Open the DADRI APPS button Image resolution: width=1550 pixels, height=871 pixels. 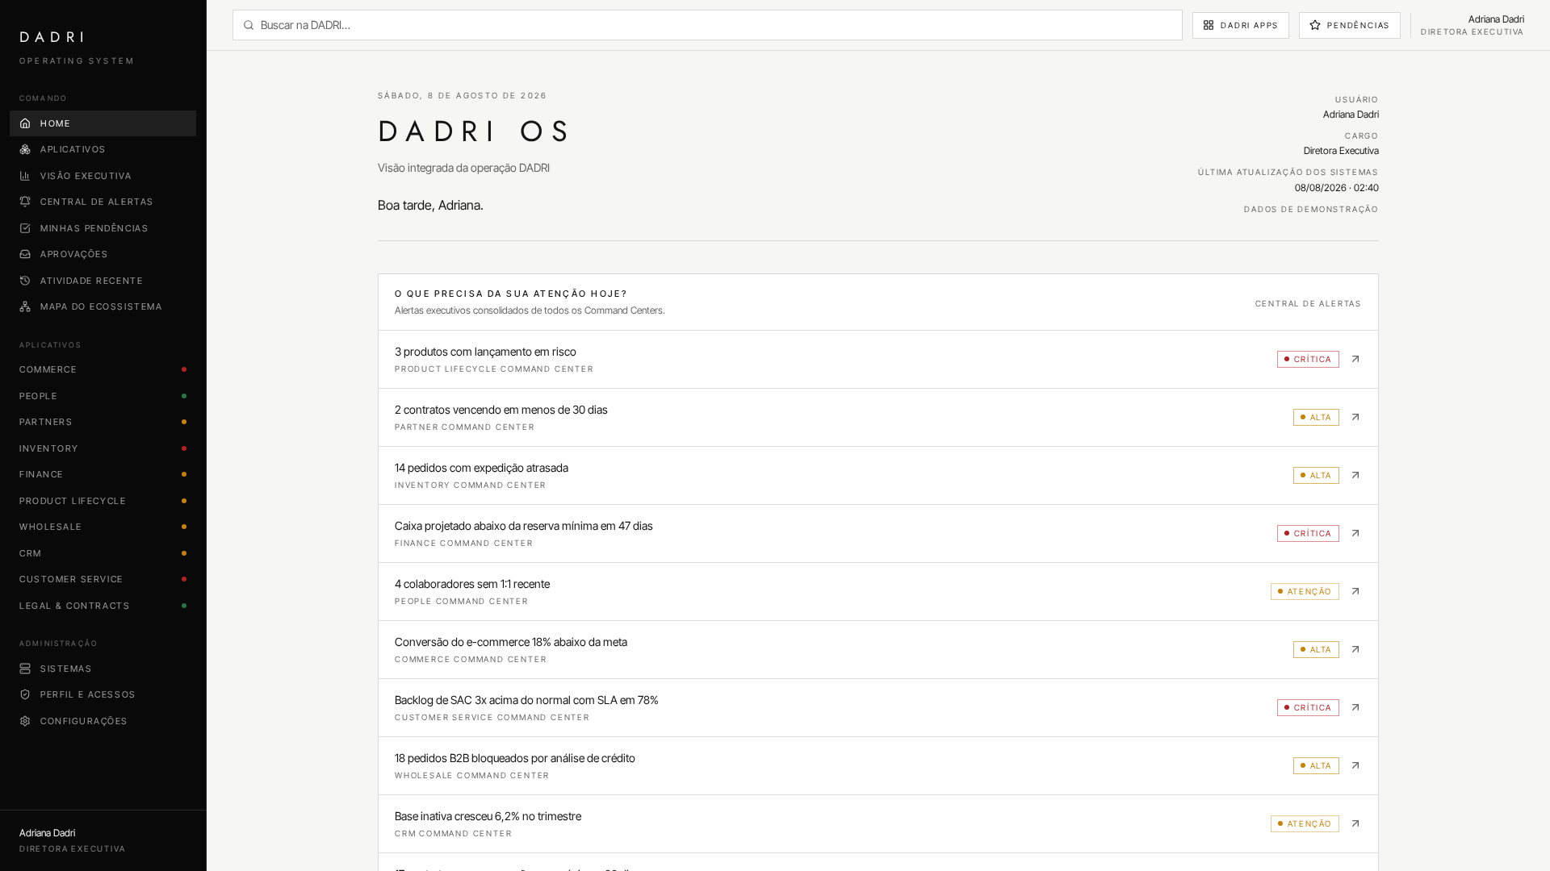click(1240, 25)
